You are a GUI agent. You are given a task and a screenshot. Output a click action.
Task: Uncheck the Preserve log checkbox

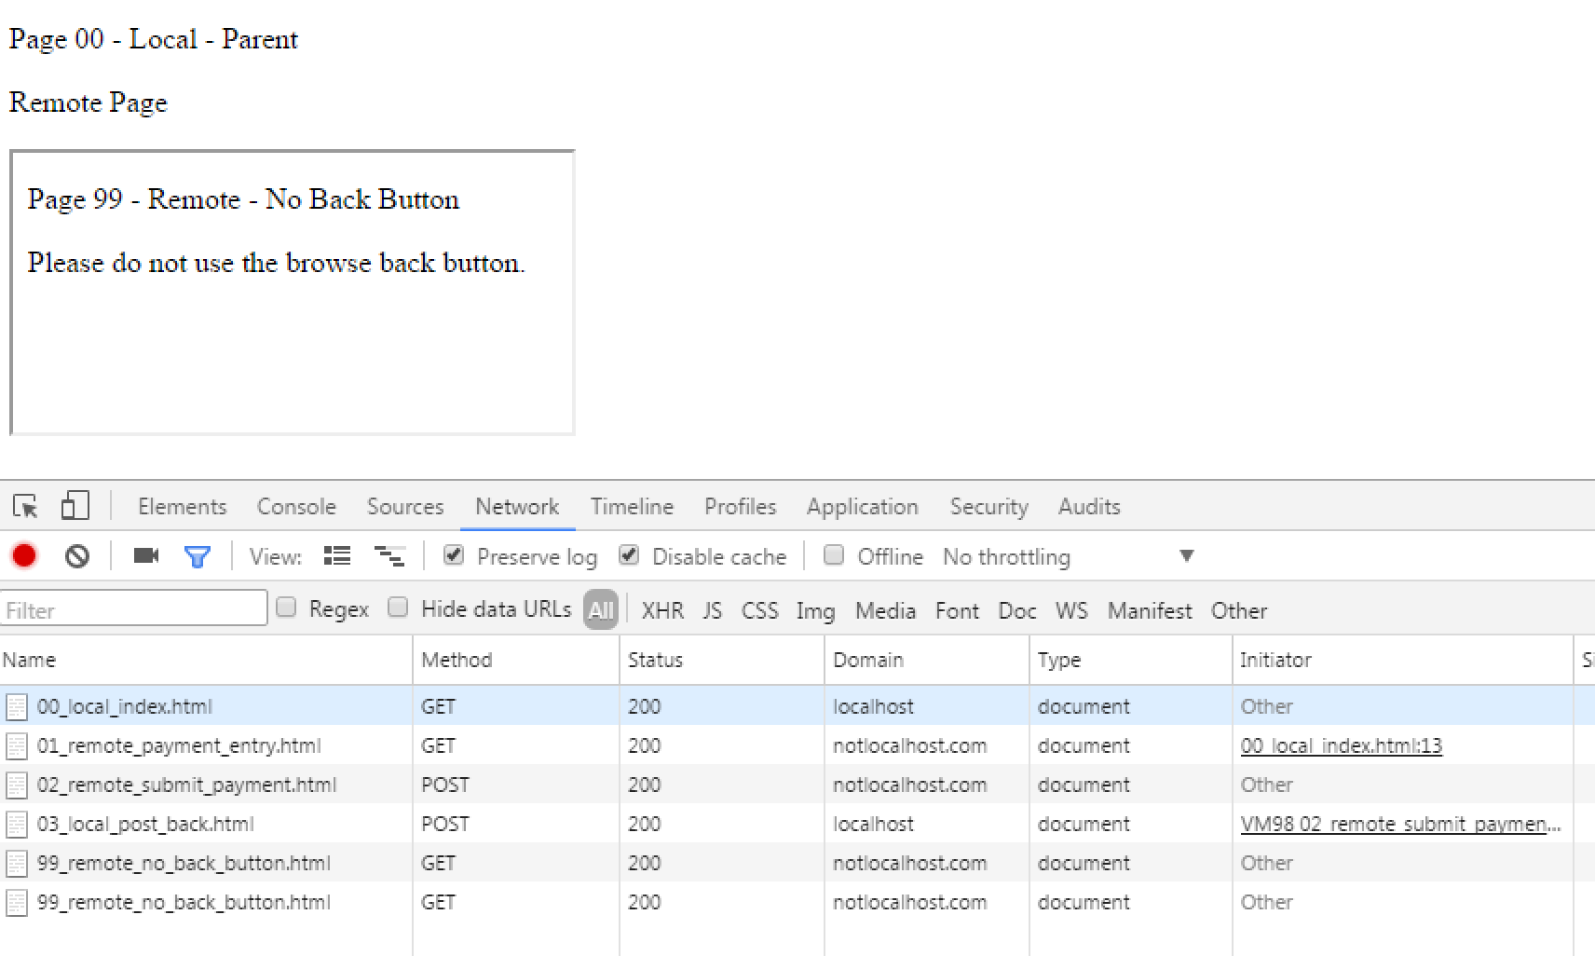pos(454,555)
